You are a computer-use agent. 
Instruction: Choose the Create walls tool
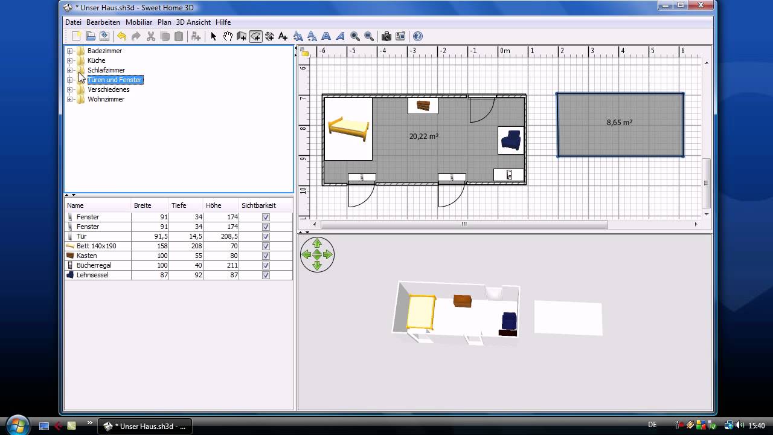click(x=242, y=36)
